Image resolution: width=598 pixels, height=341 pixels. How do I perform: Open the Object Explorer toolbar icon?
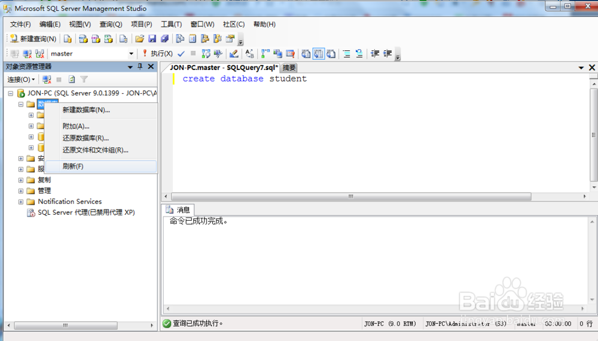(205, 38)
